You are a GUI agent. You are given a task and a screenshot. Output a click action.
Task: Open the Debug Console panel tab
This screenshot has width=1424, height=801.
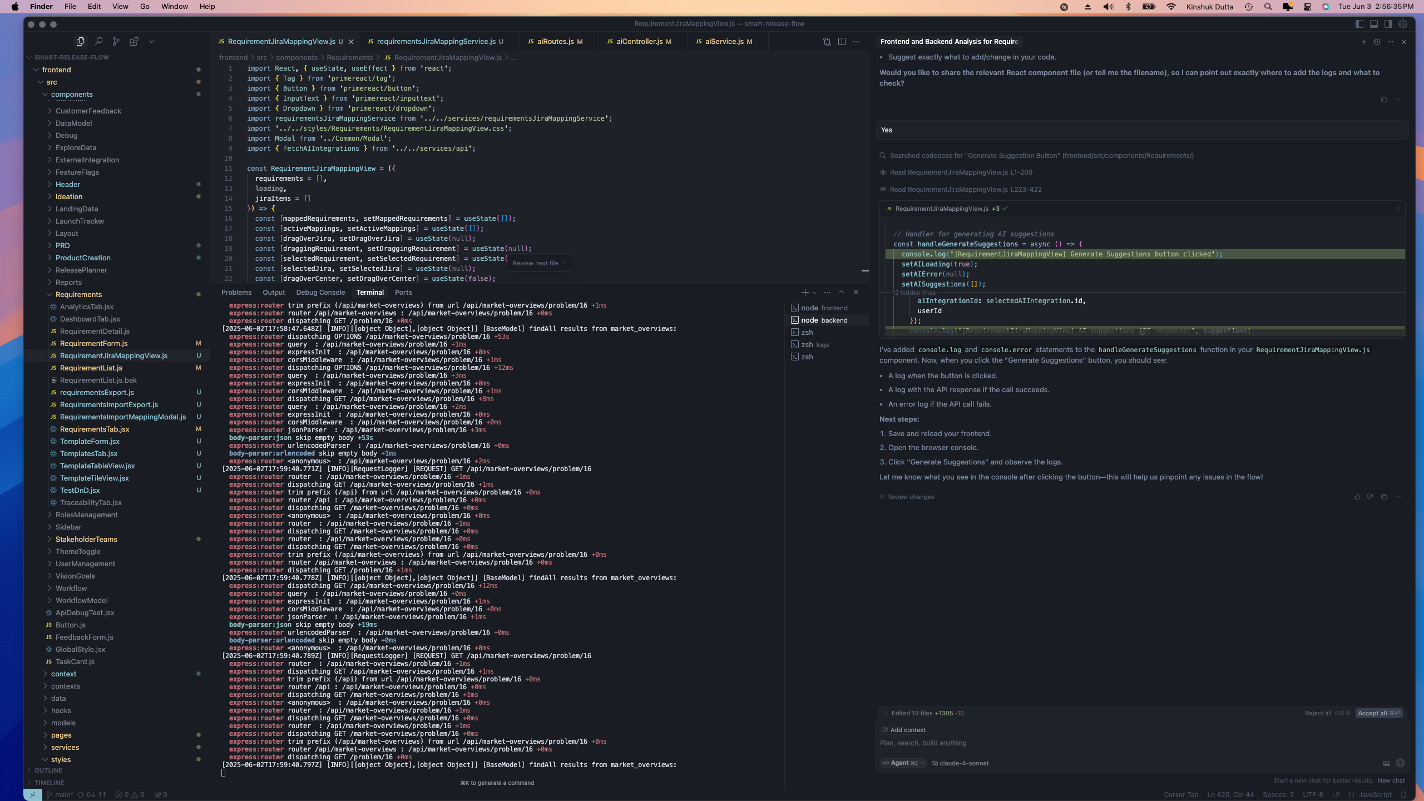click(320, 293)
